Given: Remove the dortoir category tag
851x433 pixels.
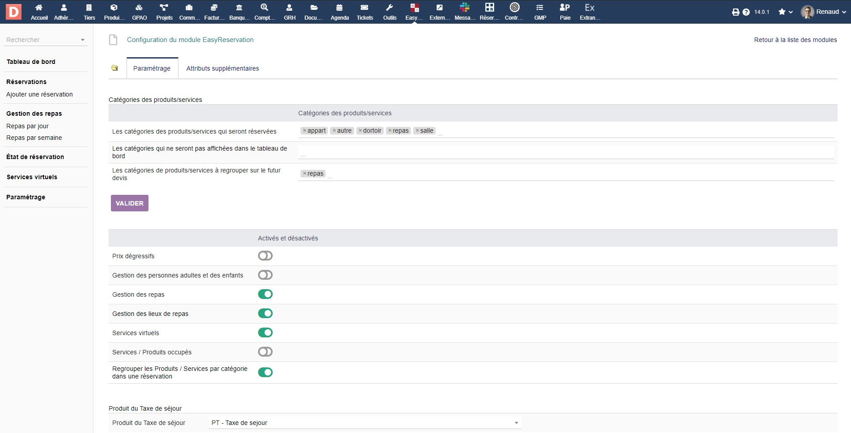Looking at the screenshot, I should [360, 130].
